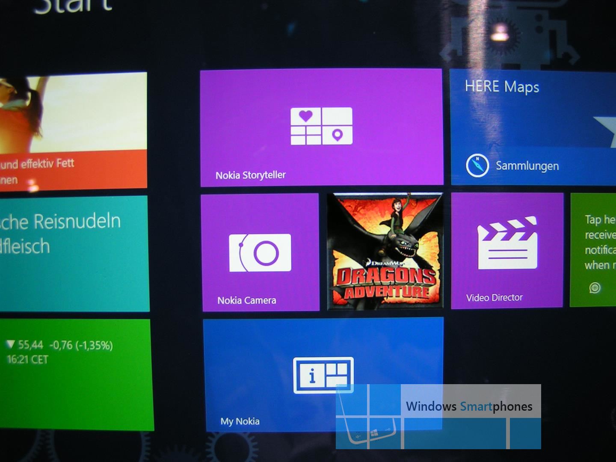Click the stock down-arrow indicator

pos(11,344)
